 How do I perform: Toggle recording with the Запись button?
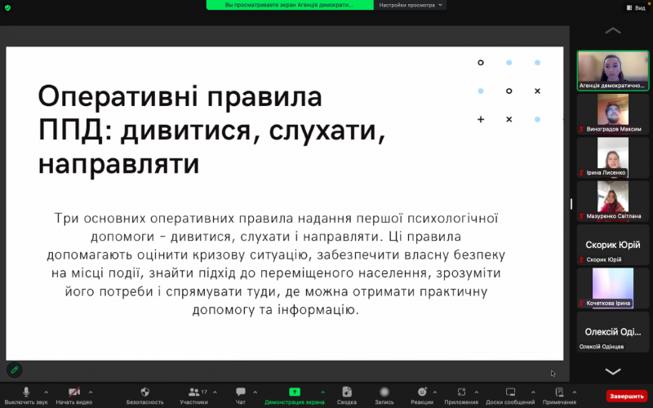[x=384, y=392]
